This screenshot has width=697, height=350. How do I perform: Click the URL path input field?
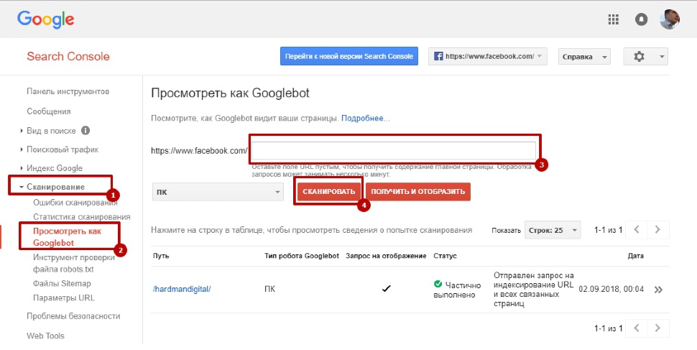click(394, 151)
